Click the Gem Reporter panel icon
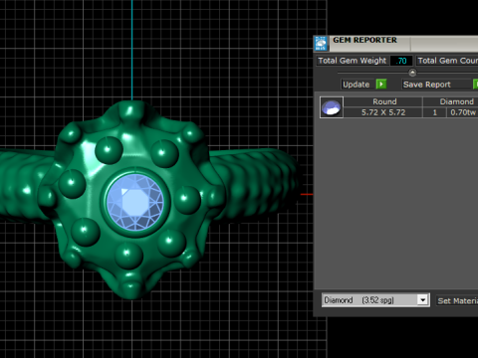This screenshot has height=358, width=478. 321,44
